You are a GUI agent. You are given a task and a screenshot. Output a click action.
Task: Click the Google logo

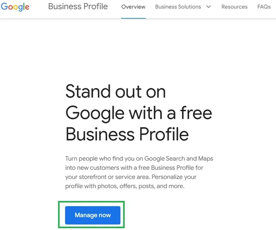(15, 7)
